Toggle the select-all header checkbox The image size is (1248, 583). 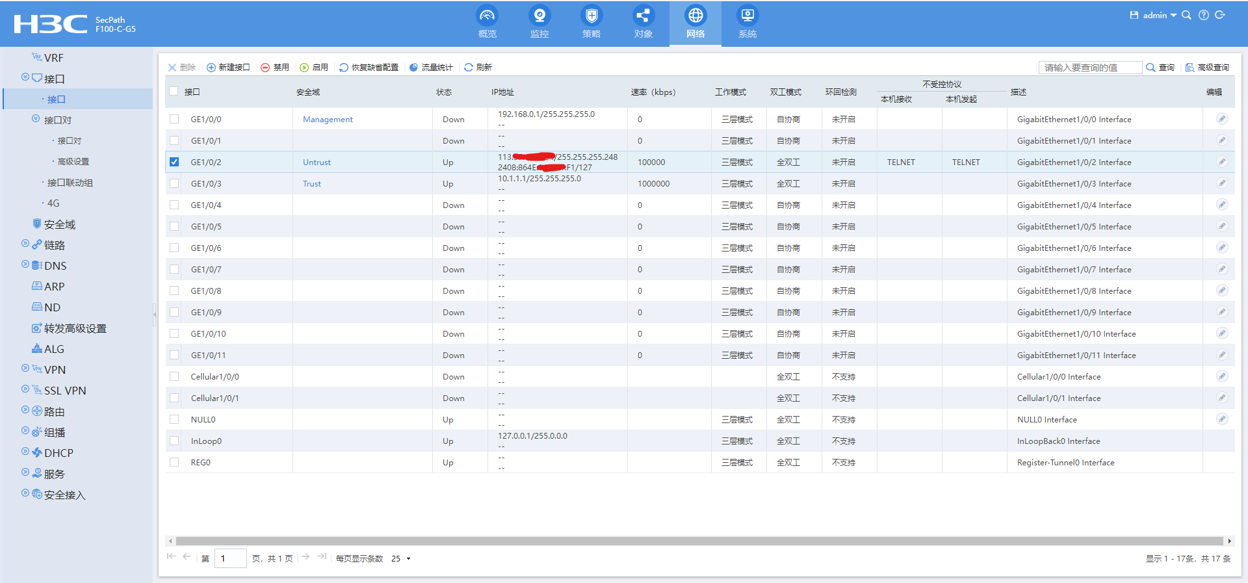point(174,92)
